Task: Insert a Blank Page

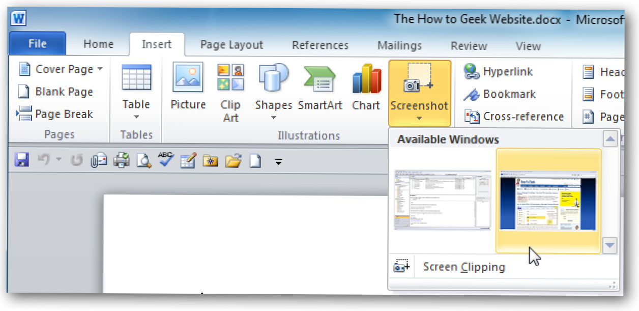Action: coord(55,92)
